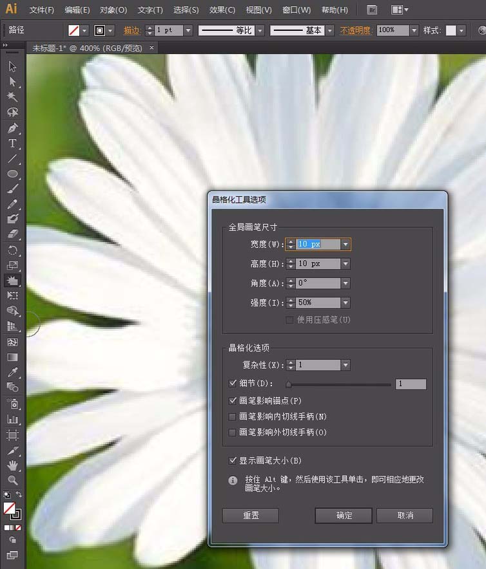Click the 宽度(W) input field

[318, 244]
